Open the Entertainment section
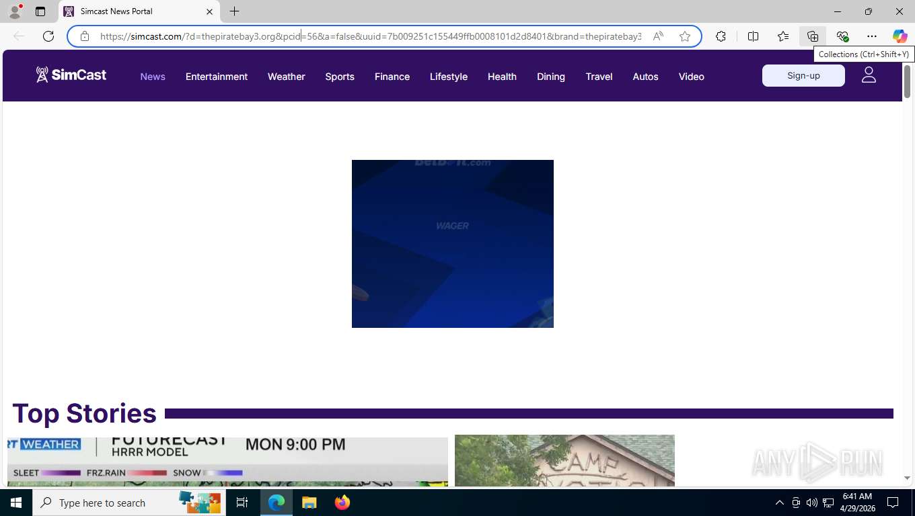 [217, 77]
